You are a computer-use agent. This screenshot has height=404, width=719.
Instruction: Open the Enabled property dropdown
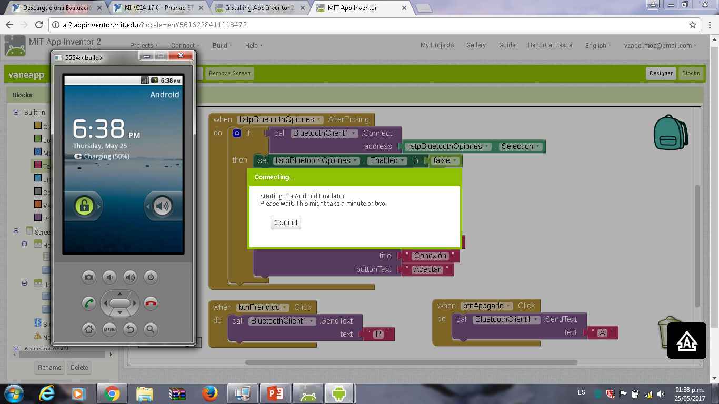coord(403,160)
